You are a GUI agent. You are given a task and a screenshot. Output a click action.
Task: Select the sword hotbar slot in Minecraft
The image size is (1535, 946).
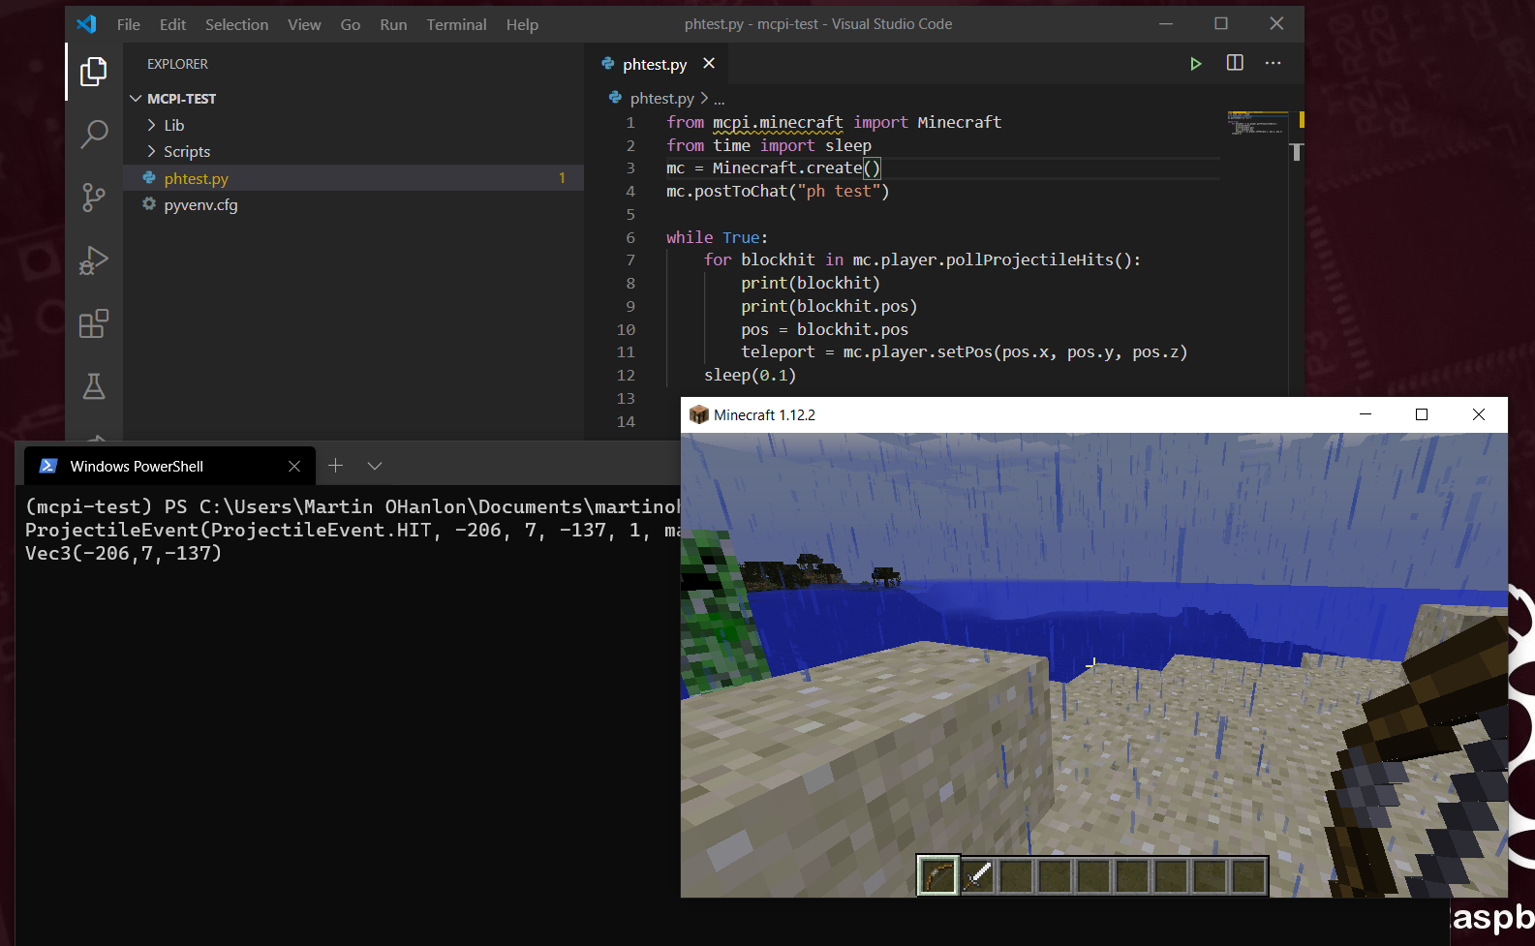coord(977,876)
